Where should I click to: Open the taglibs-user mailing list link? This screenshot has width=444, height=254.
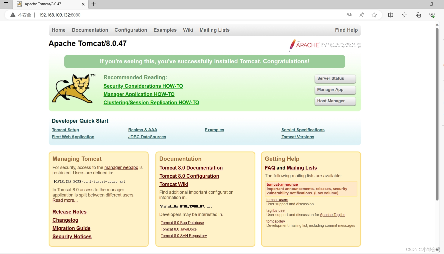(x=276, y=210)
